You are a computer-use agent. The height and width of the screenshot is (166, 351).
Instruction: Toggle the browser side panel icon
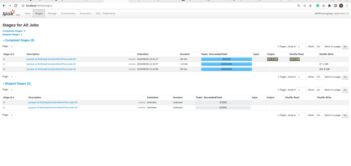click(335, 6)
